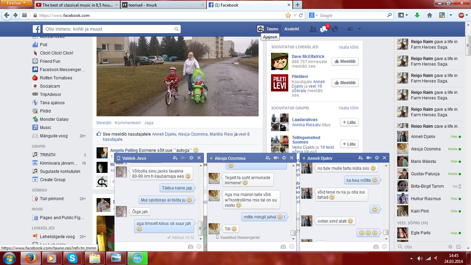Click the Facebook logo in the blue header
The height and width of the screenshot is (265, 471).
point(37,29)
